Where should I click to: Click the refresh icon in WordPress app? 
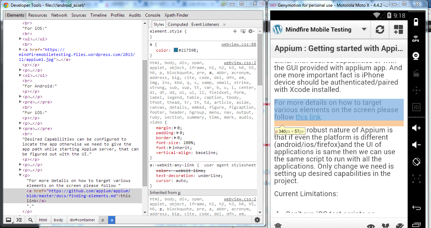click(x=380, y=30)
